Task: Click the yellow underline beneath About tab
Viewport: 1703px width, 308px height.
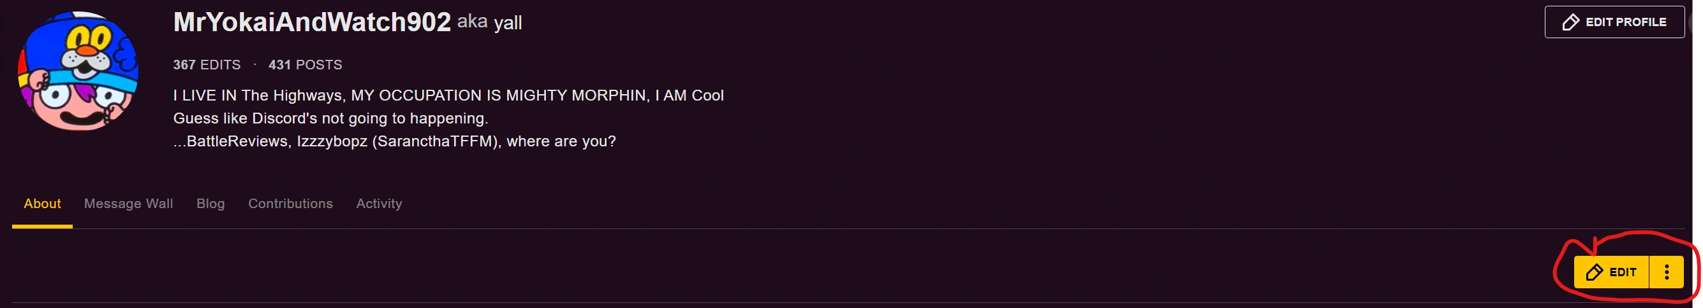Action: (x=42, y=227)
